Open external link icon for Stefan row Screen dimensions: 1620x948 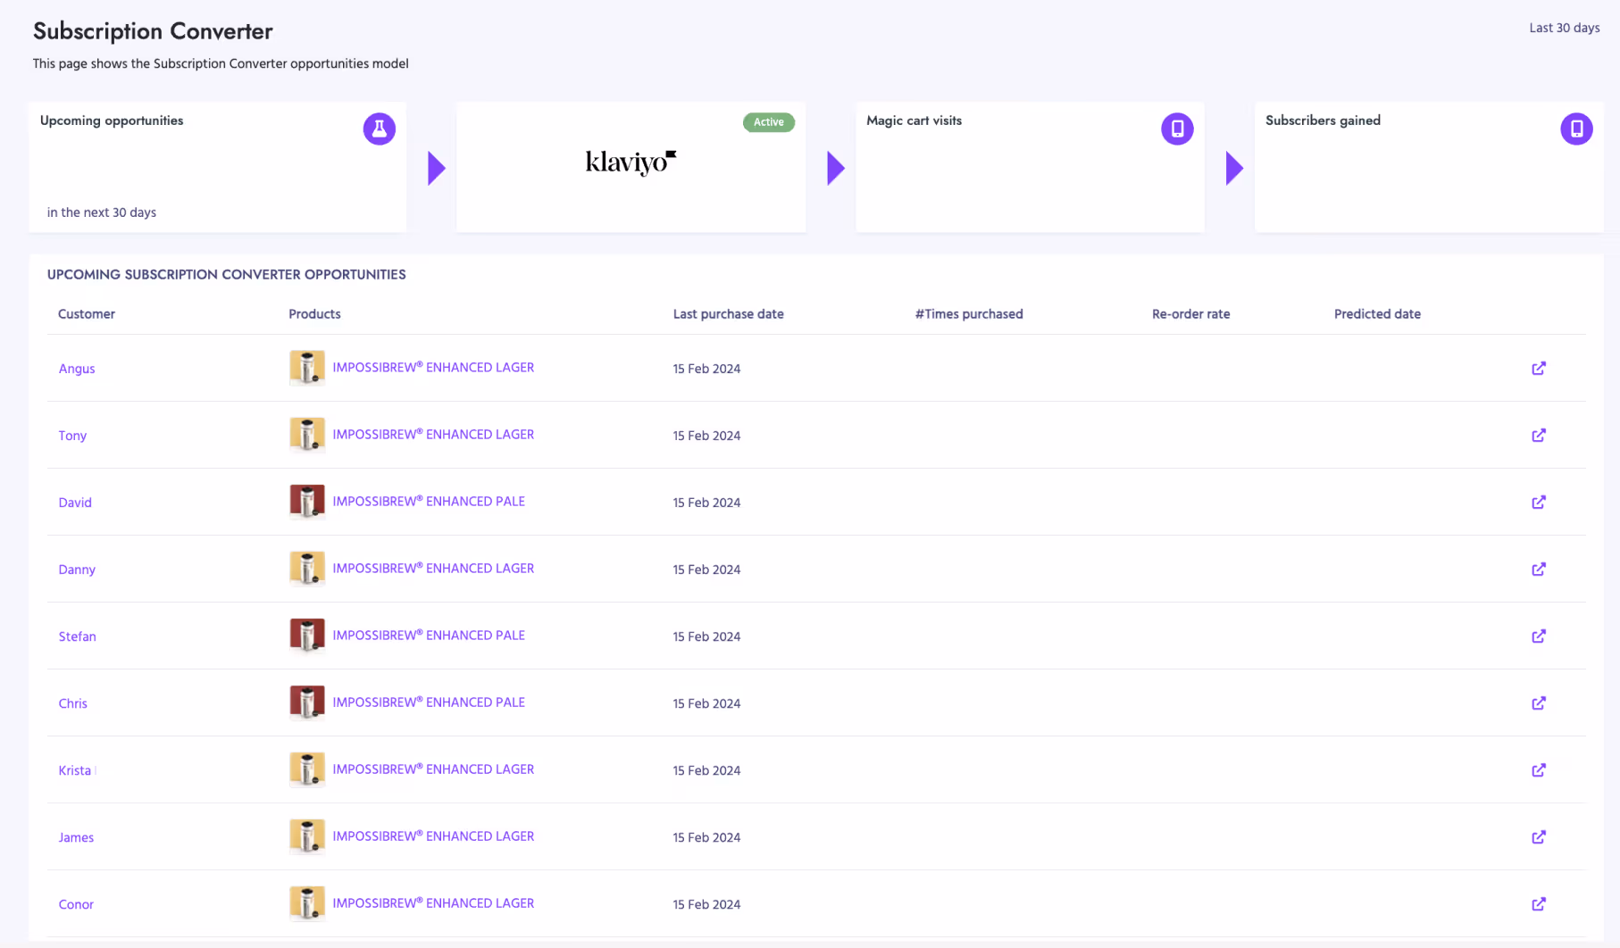(1539, 636)
